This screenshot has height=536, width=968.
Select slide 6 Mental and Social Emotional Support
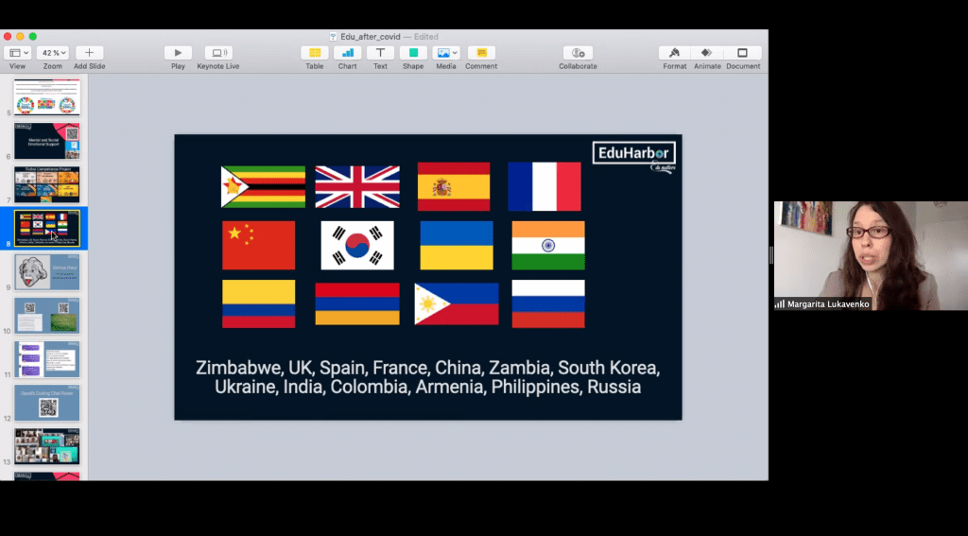point(46,141)
